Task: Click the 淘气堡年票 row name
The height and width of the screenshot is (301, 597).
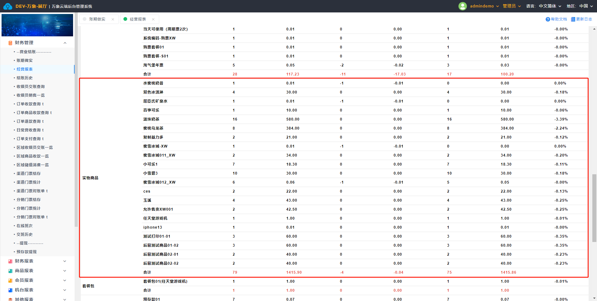Action: click(153, 65)
